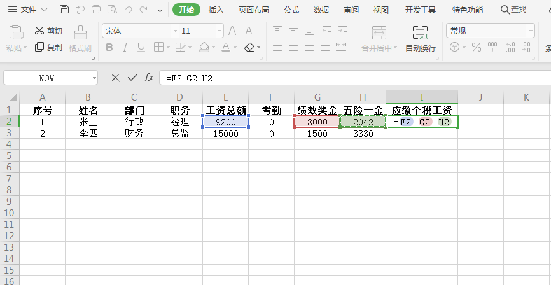Cancel formula entry with the X icon
Viewport: 551px width, 285px height.
[x=115, y=78]
